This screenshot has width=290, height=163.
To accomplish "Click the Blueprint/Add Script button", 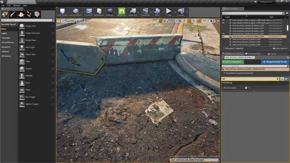I will 275,62.
